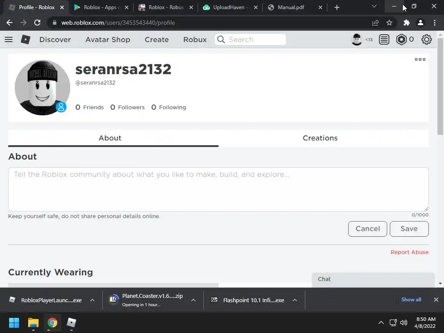Screen dimensions: 444x333
Task: Share this page icon in address bar
Action: click(x=375, y=23)
